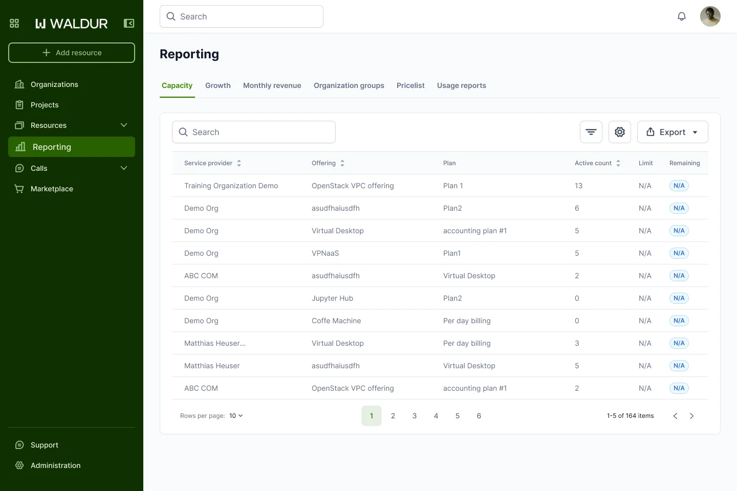737x491 pixels.
Task: Click Jupyter Hub offering cell
Action: (x=333, y=298)
